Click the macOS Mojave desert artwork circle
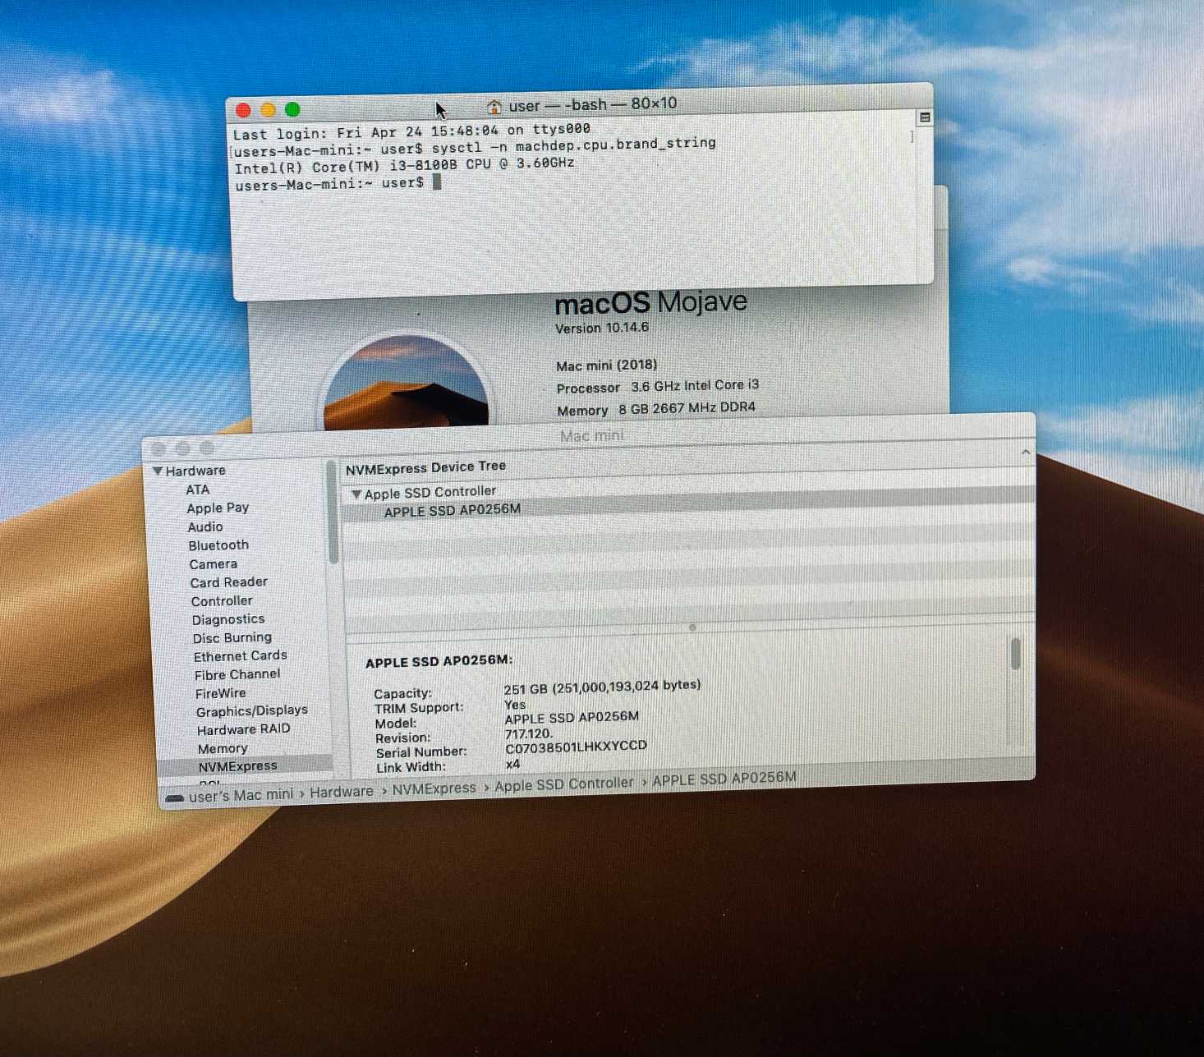Image resolution: width=1204 pixels, height=1057 pixels. pyautogui.click(x=407, y=383)
